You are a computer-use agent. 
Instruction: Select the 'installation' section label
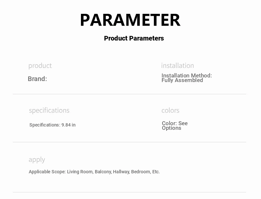(x=177, y=66)
